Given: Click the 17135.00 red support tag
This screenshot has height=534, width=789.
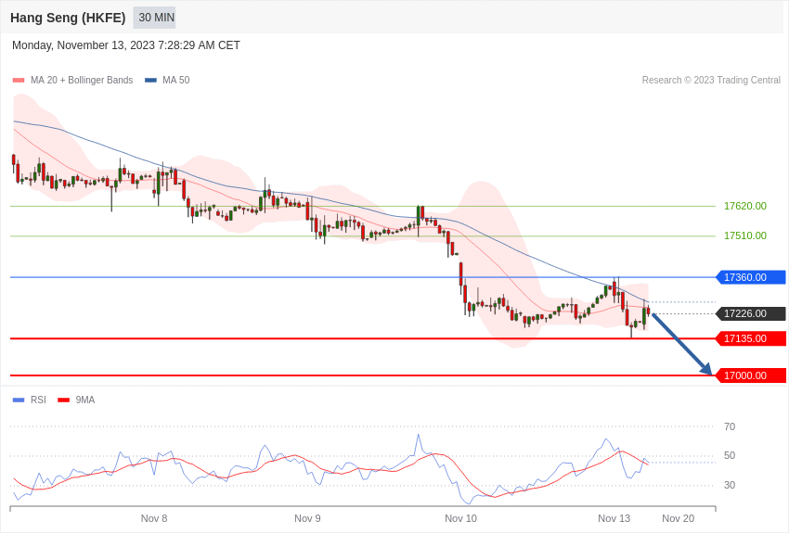Looking at the screenshot, I should pos(750,338).
